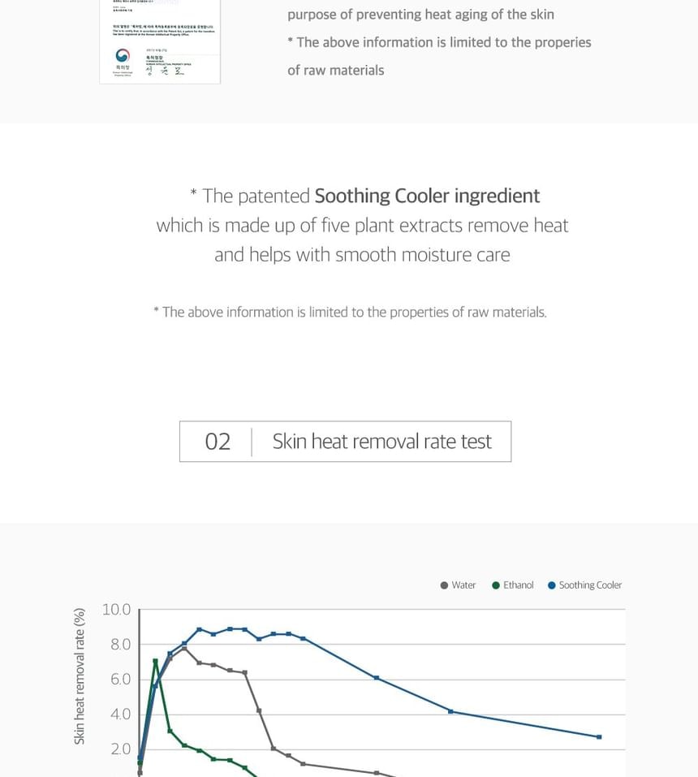Click the 'Skin heat removal rate (%)' axis label

80,676
